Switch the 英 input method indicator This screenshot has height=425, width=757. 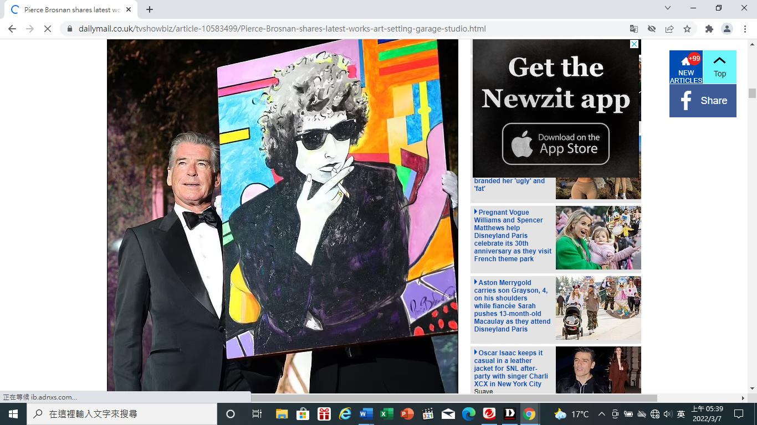click(681, 414)
